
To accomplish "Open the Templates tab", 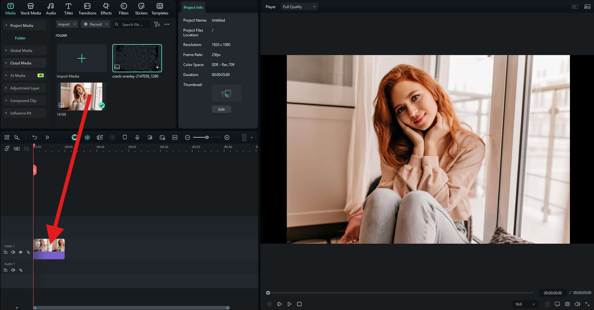I will 160,9.
